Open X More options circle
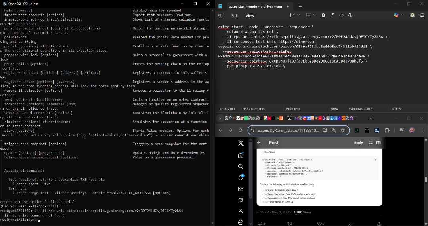The width and height of the screenshot is (428, 226). (241, 222)
